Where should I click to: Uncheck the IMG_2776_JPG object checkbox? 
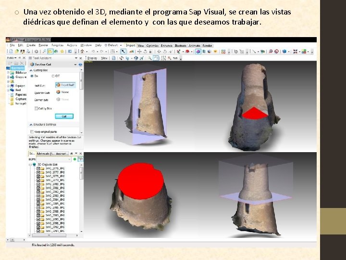(x=38, y=169)
